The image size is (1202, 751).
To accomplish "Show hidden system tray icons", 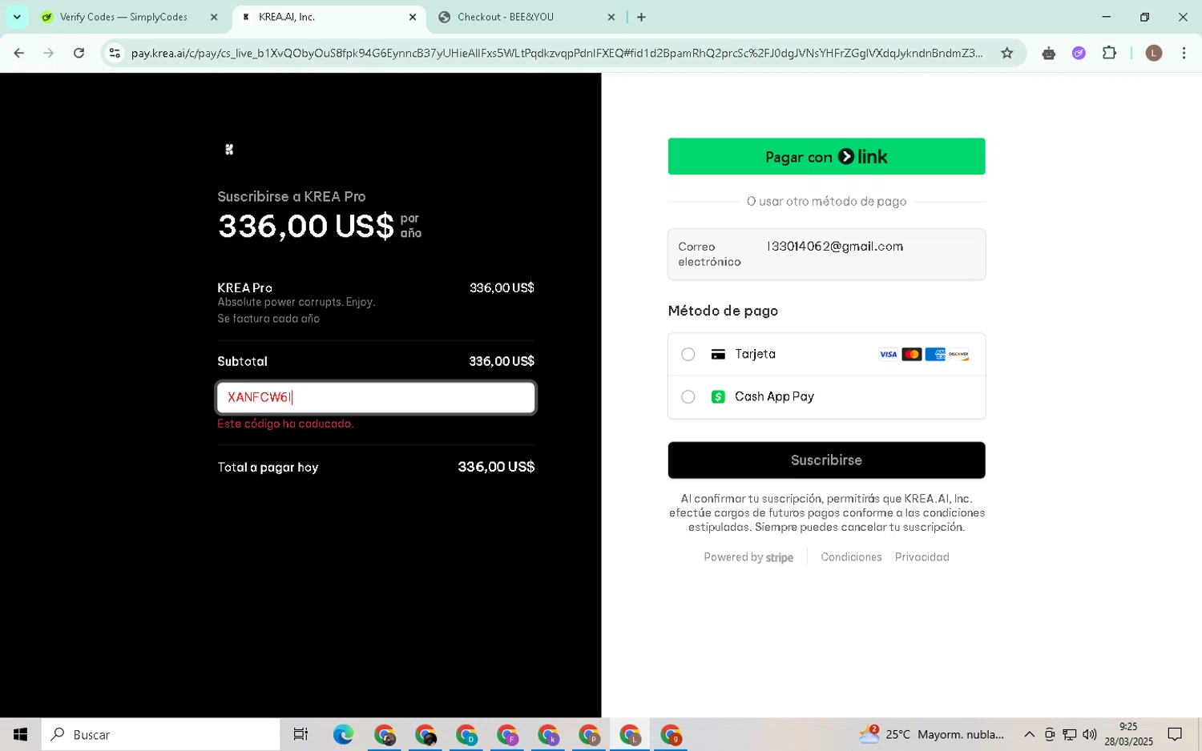I will 1029,734.
